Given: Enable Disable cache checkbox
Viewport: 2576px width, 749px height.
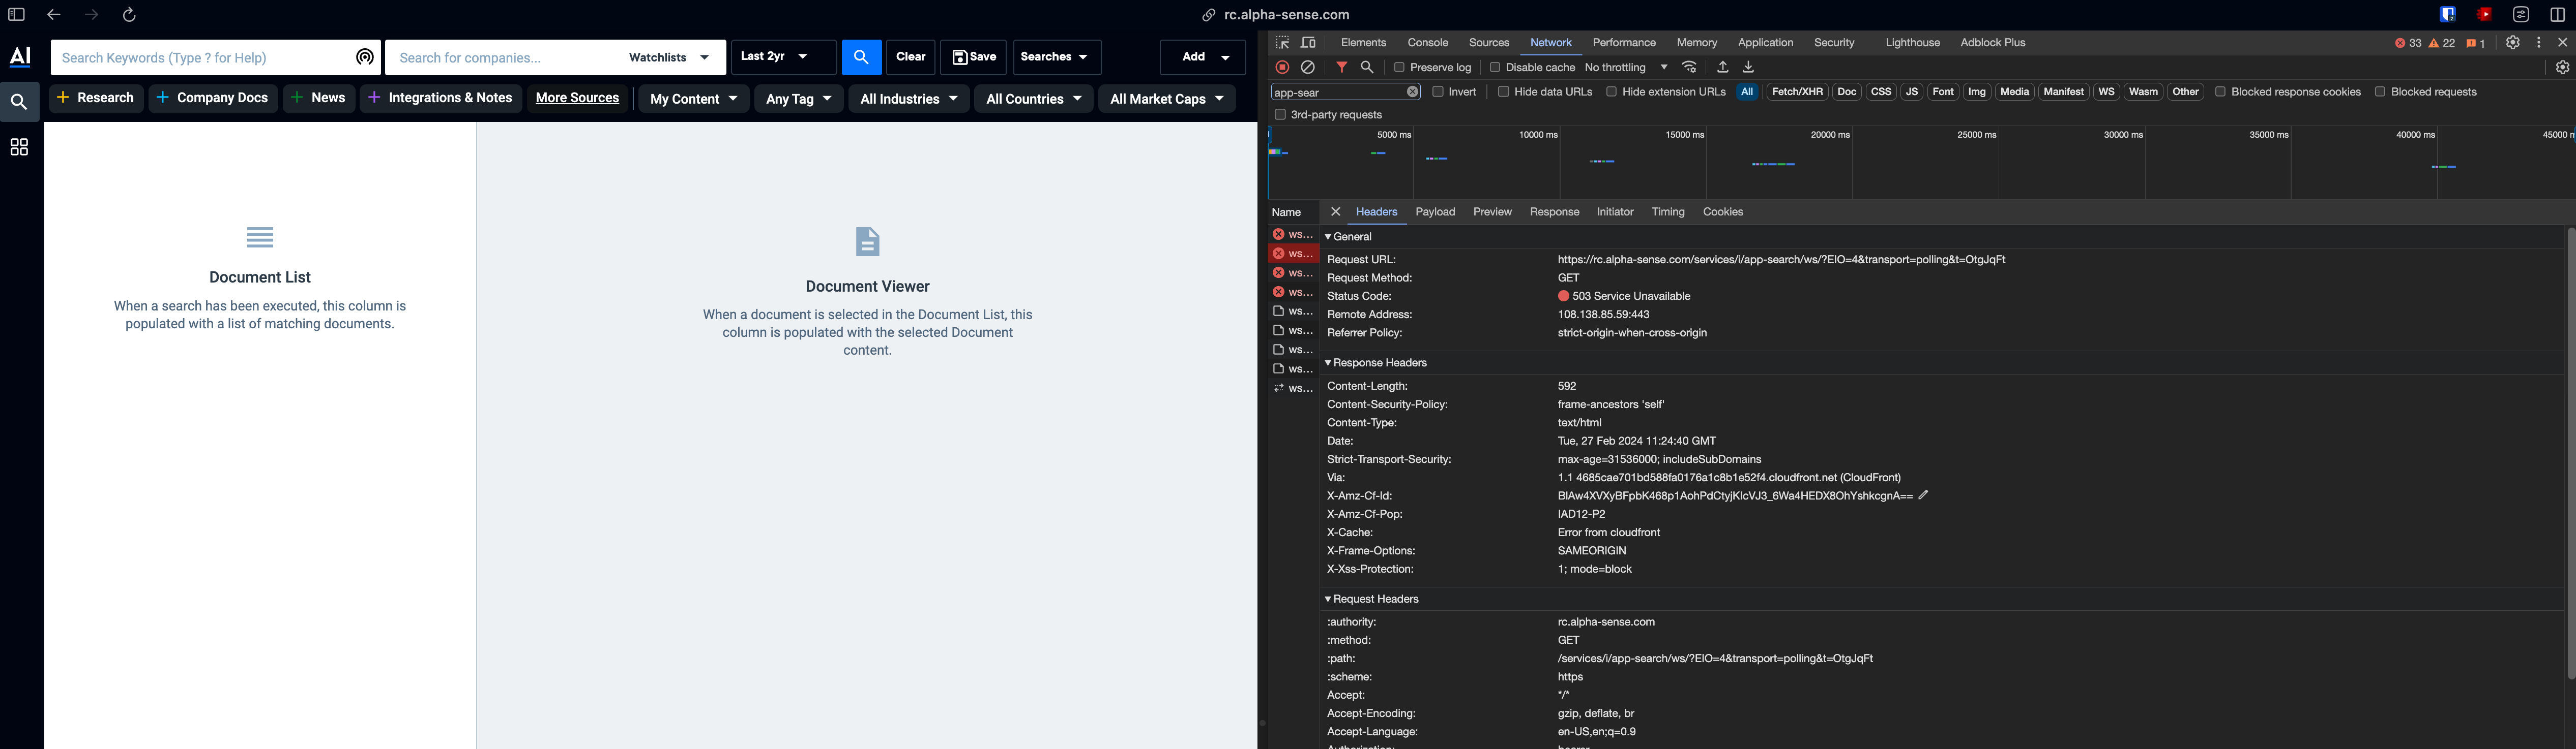Looking at the screenshot, I should coord(1494,67).
